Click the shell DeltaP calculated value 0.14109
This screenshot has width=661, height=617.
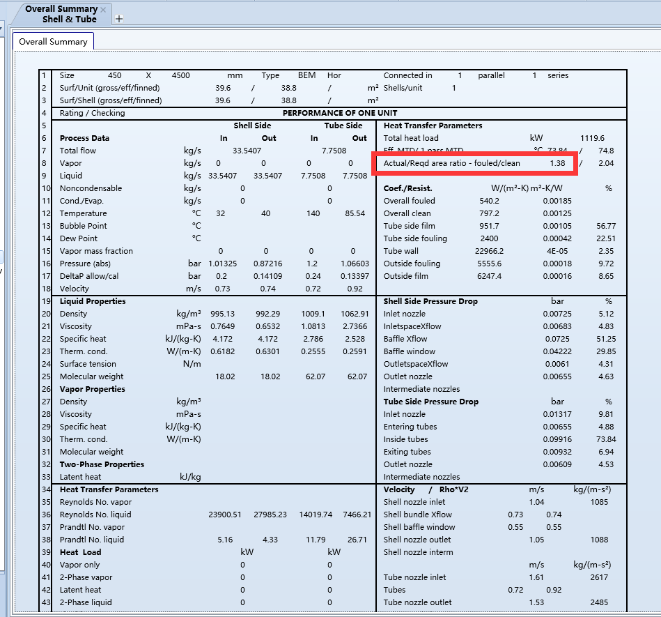pos(267,276)
